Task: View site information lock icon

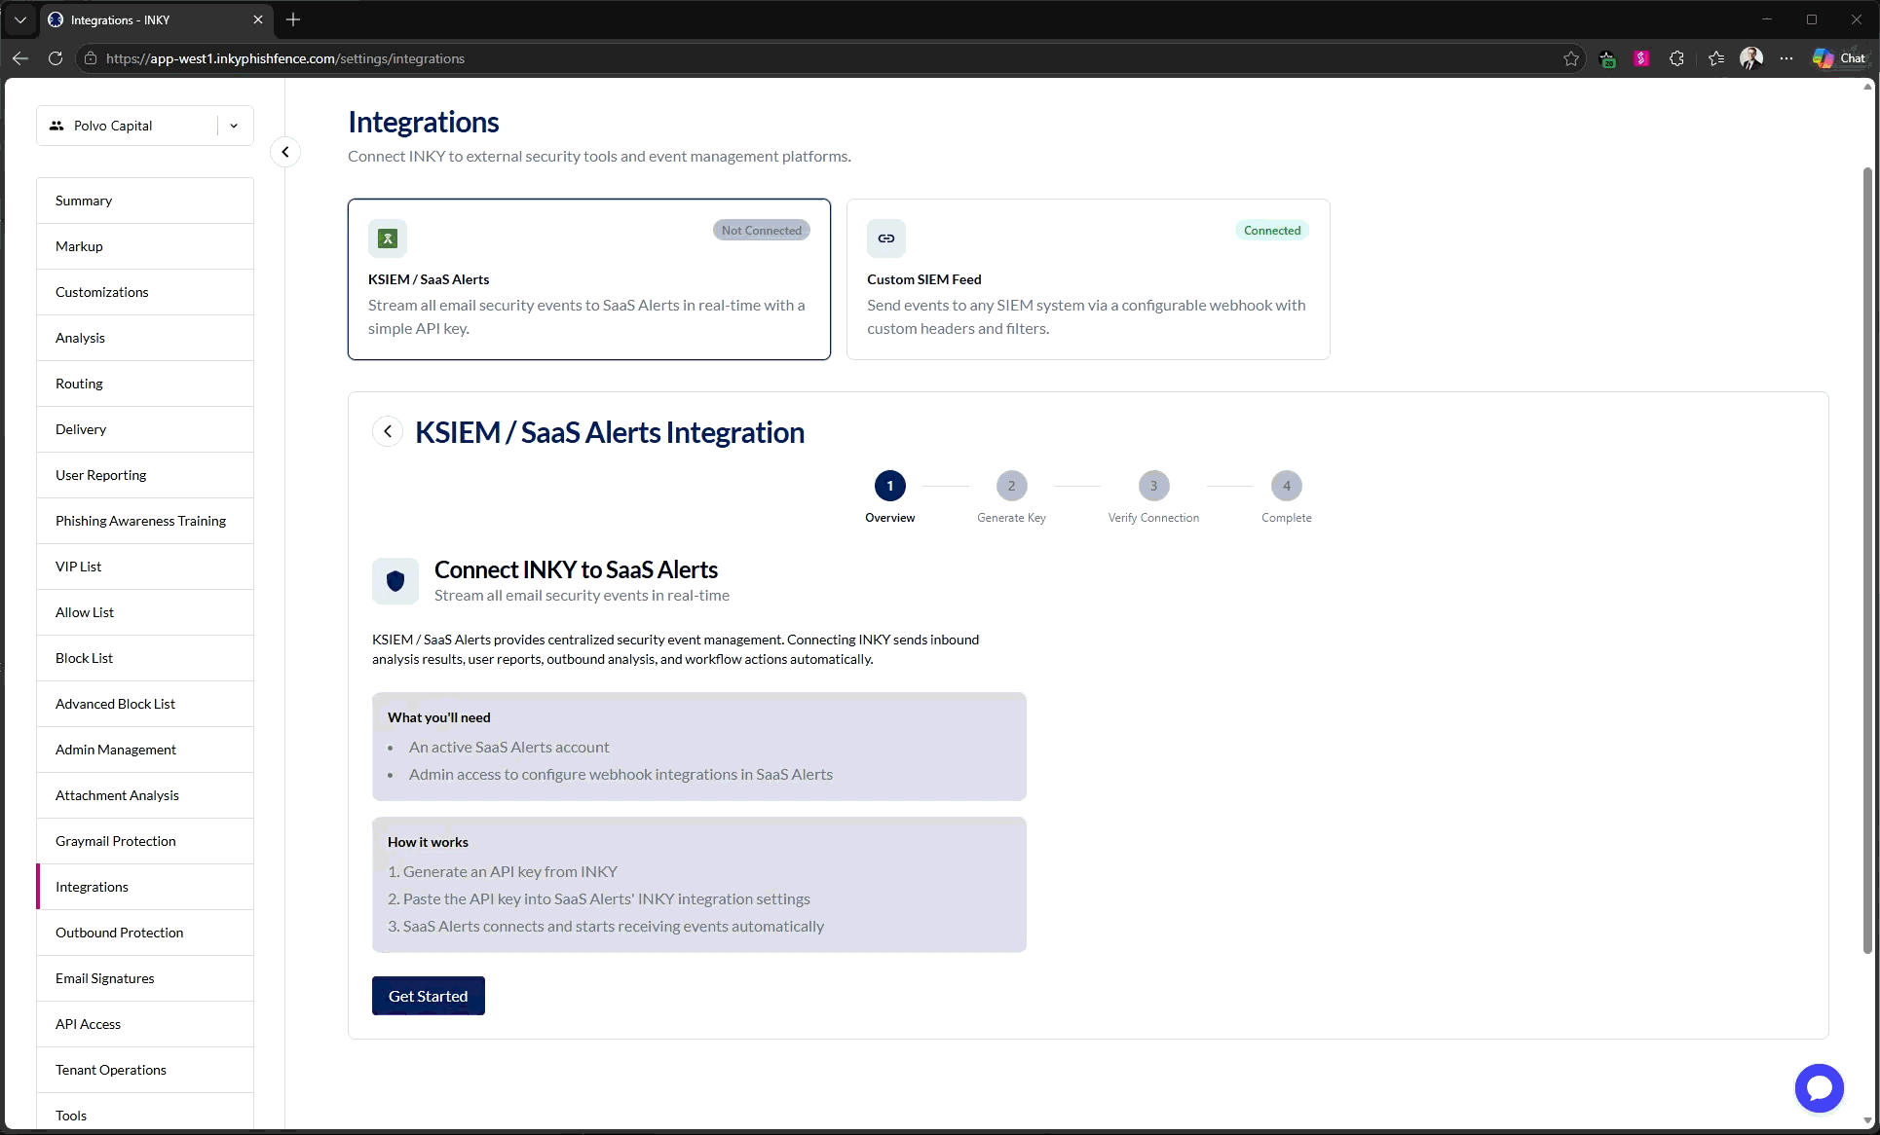Action: click(91, 58)
